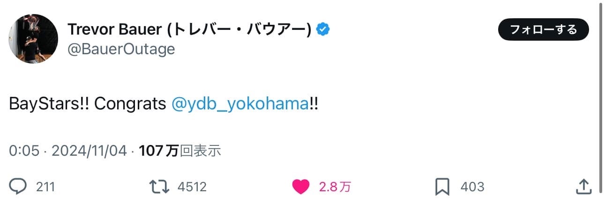Toggle the pink heart like icon
This screenshot has width=605, height=202.
pos(300,187)
